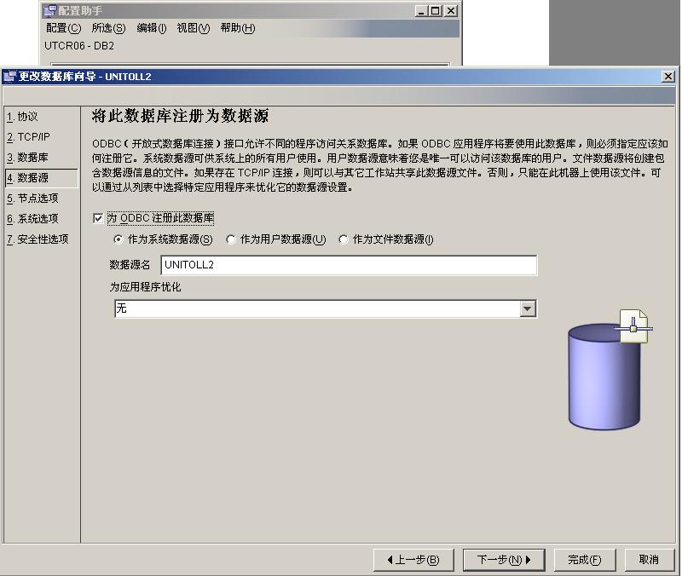Open 编辑(I) menu in 配置助手
Screen dimensions: 682x576
tap(152, 28)
